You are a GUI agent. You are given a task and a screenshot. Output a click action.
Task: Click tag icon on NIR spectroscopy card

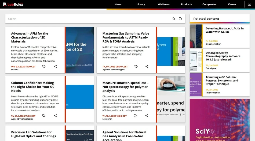[135, 116]
